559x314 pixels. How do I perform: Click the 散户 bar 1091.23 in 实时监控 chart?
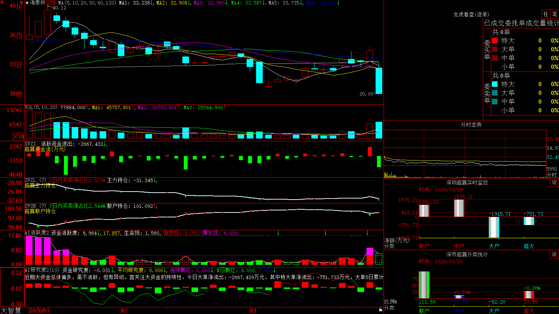(424, 211)
